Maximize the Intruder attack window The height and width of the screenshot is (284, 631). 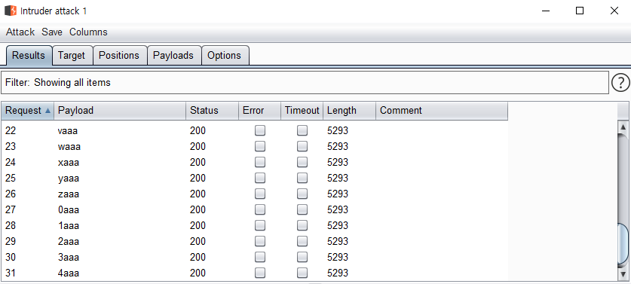[580, 11]
